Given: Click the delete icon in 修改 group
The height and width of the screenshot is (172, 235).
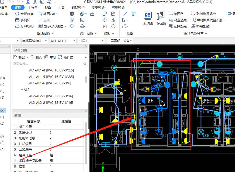Looking at the screenshot, I should tap(105, 26).
